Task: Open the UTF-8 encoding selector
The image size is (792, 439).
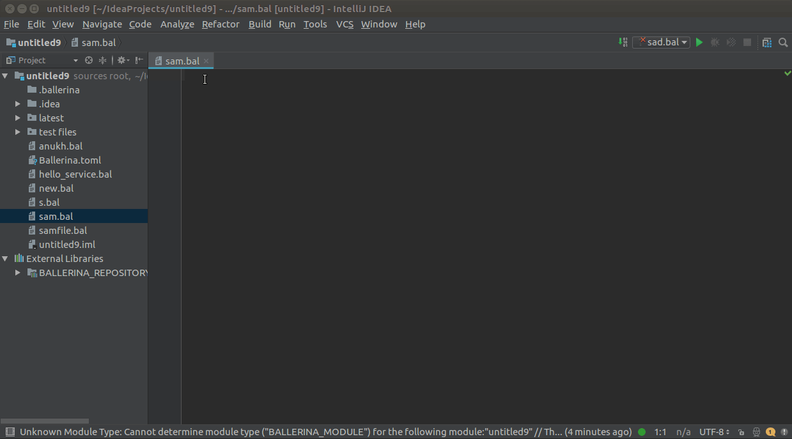Action: click(715, 432)
